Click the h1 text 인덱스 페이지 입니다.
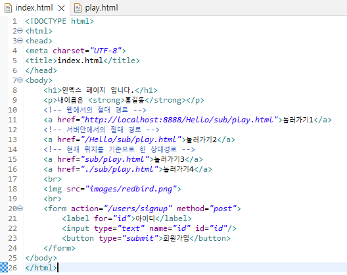The image size is (347, 275). point(98,90)
